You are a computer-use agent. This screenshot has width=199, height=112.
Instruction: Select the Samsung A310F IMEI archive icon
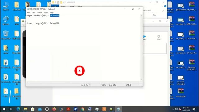point(192,65)
